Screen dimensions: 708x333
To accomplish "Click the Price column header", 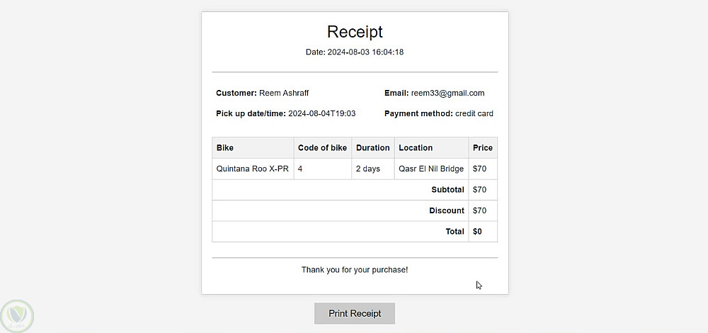I will 483,148.
